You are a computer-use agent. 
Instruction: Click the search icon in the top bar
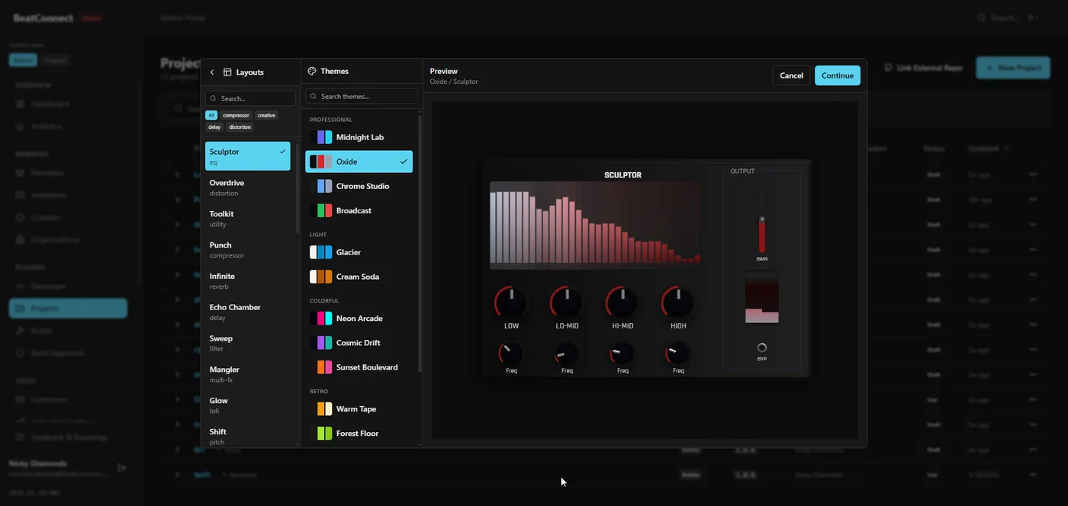(983, 17)
